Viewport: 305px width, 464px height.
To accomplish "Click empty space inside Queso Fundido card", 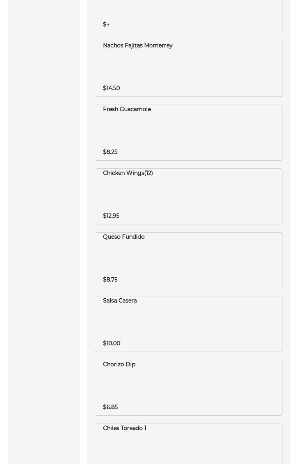I will point(188,259).
